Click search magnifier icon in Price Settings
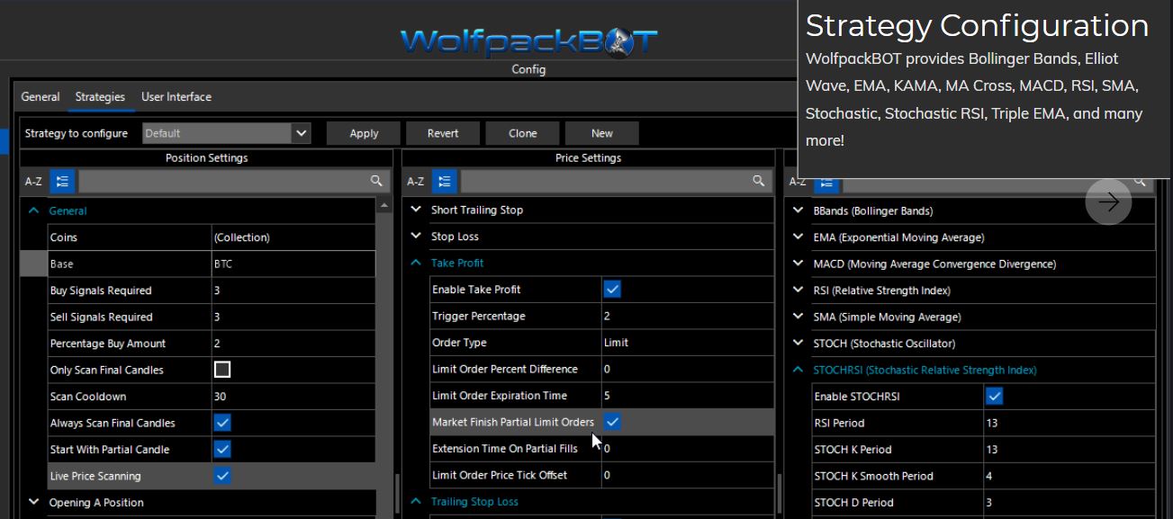 tap(759, 182)
